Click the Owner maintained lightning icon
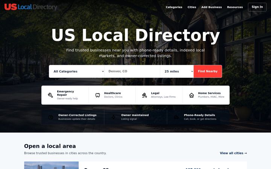The image size is (271, 169). click(113, 117)
